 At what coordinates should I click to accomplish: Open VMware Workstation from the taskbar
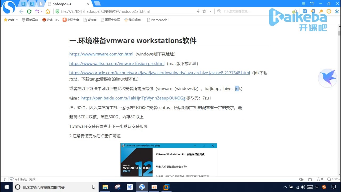pos(166,187)
